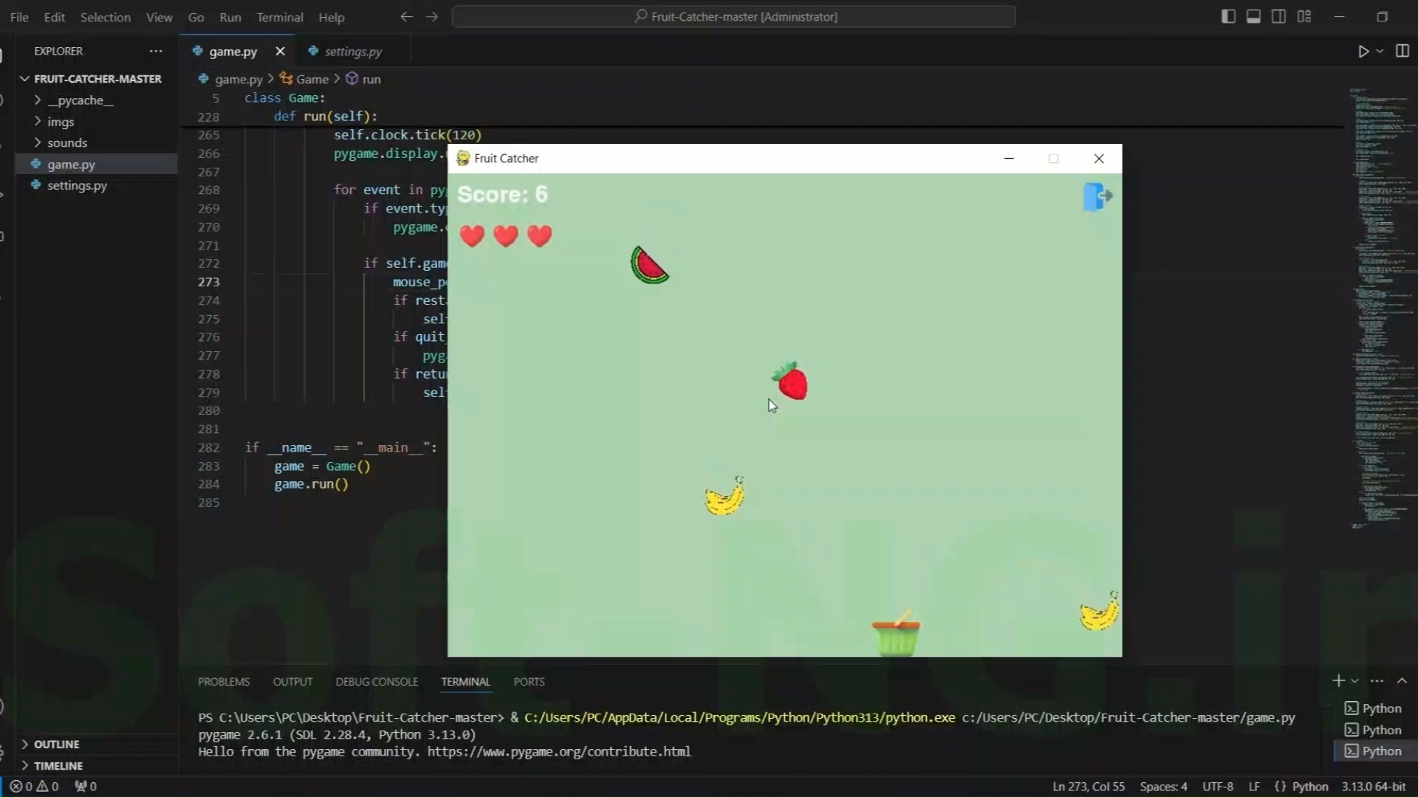Click the Customize Layout icon
The height and width of the screenshot is (797, 1418).
tap(1304, 16)
